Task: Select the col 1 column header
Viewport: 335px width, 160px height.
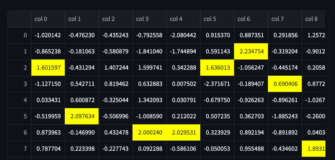Action: pos(82,19)
